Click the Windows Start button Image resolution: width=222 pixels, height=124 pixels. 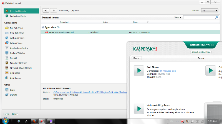(5, 121)
